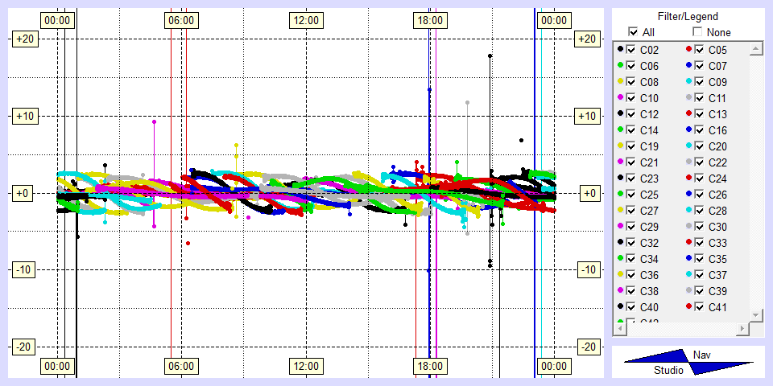
Task: Enable the All filter checkbox
Action: pyautogui.click(x=633, y=32)
